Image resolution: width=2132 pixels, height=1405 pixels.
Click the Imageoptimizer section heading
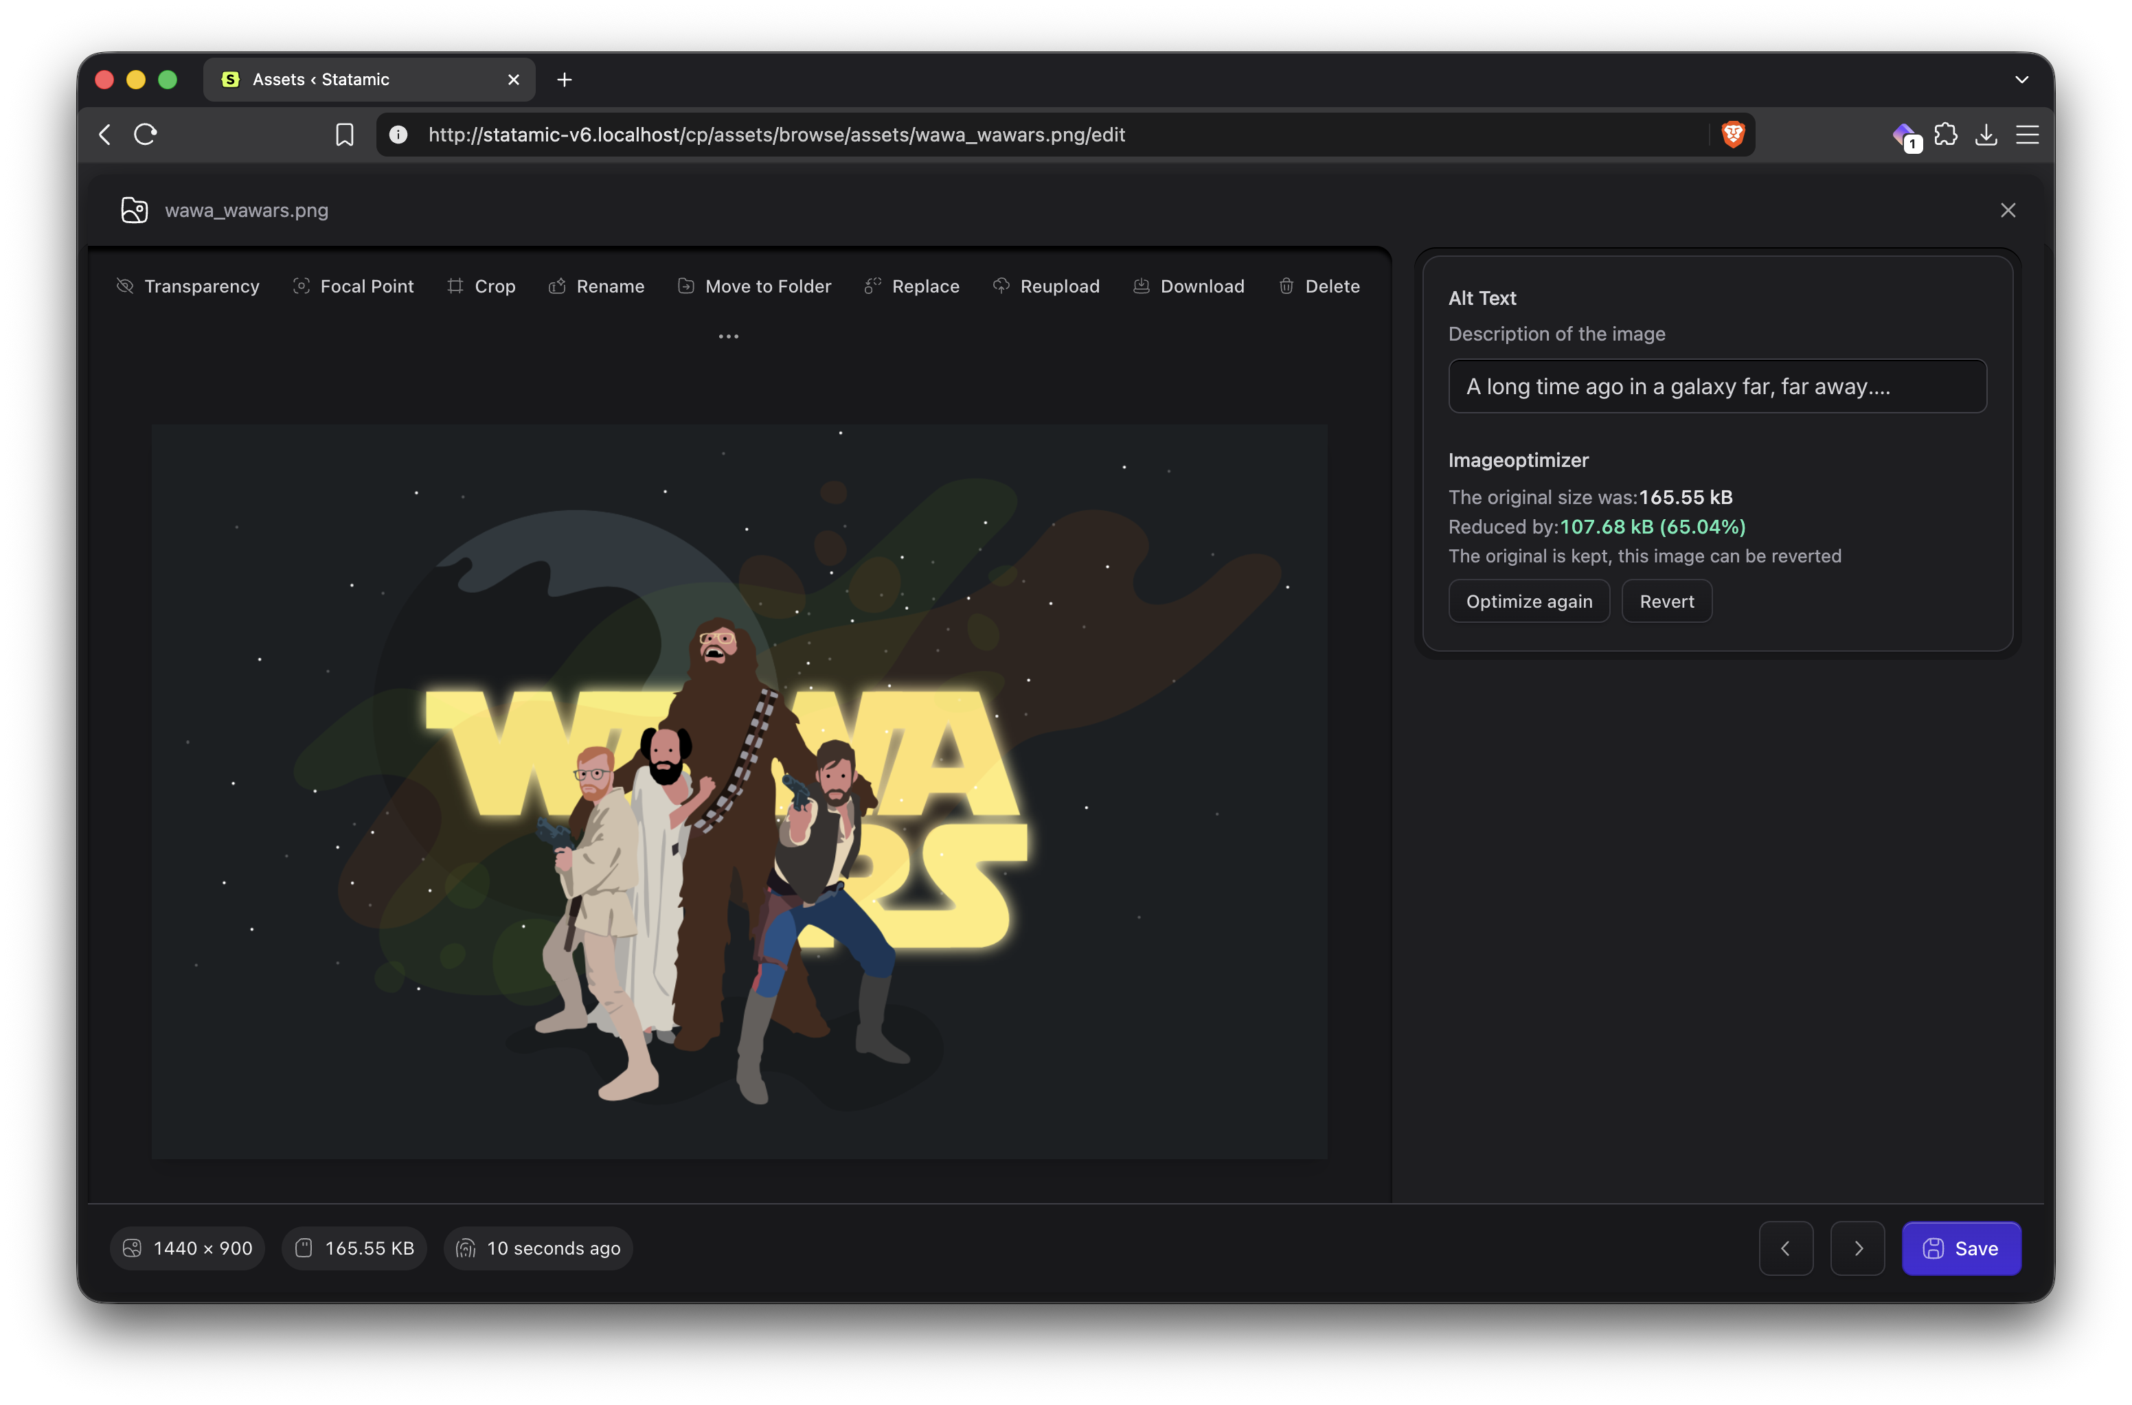[x=1518, y=459]
